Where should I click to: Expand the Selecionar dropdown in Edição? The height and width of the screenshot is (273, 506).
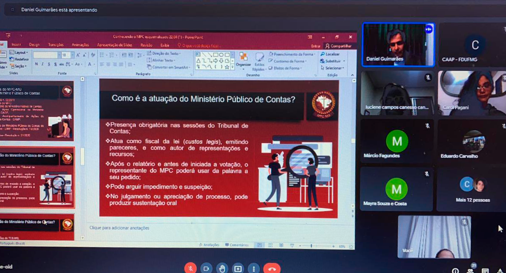point(333,68)
